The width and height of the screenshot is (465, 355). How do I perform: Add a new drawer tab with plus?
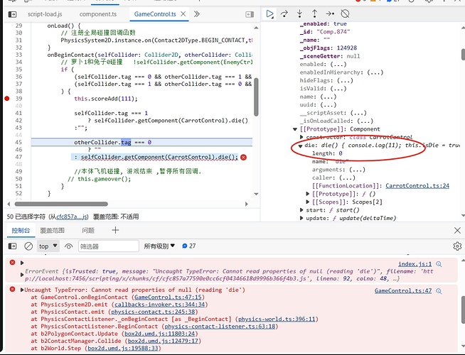click(x=115, y=230)
